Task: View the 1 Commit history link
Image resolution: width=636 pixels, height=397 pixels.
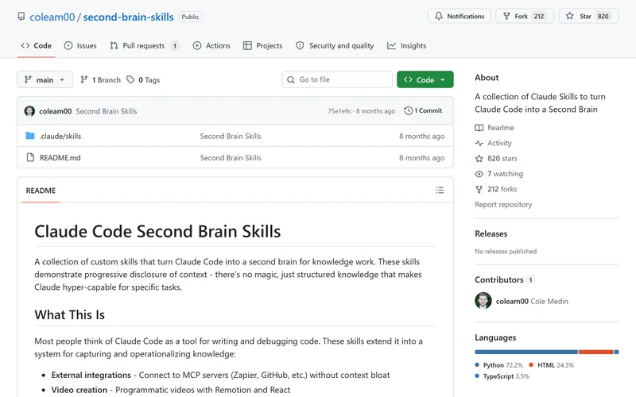Action: pyautogui.click(x=423, y=110)
